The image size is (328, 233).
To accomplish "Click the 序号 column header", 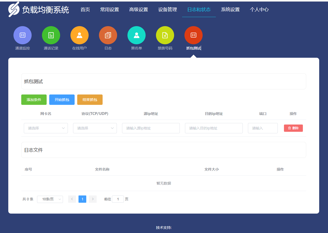I will pos(28,169).
